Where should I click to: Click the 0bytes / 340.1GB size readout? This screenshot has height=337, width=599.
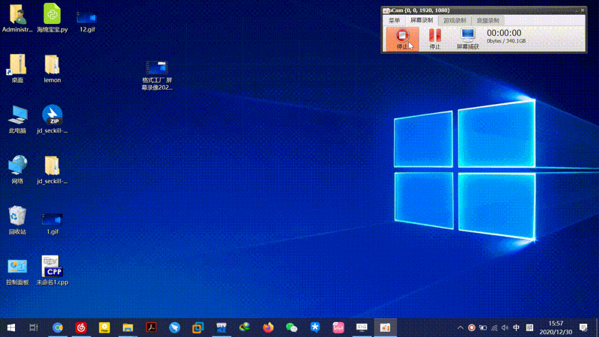(x=506, y=41)
